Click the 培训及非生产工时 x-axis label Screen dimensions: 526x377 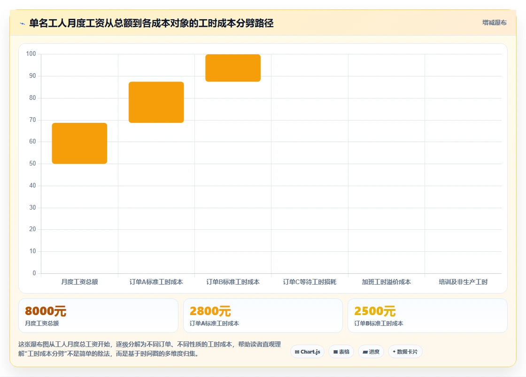(463, 282)
